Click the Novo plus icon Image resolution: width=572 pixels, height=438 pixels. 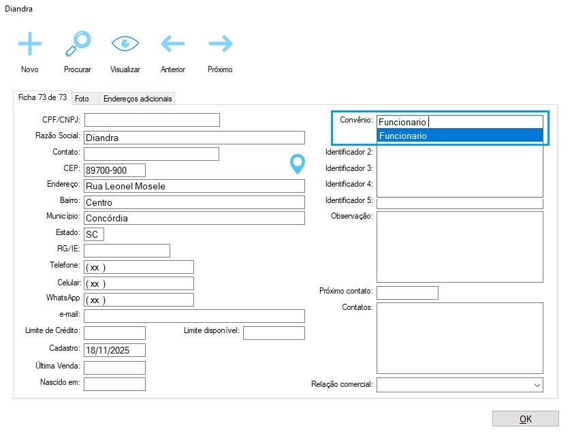pos(29,44)
